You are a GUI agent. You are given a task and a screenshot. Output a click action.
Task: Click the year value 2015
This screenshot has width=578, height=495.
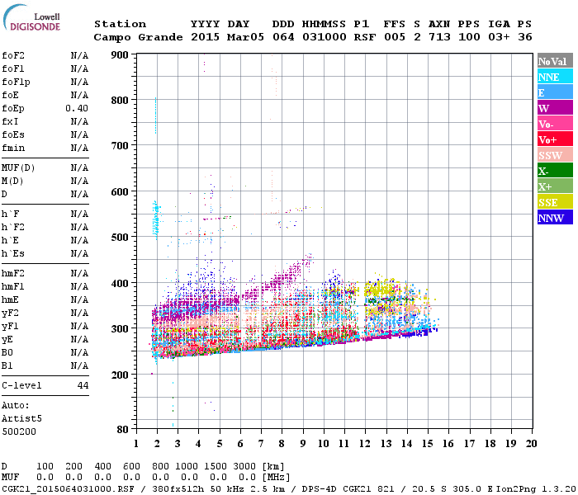205,37
